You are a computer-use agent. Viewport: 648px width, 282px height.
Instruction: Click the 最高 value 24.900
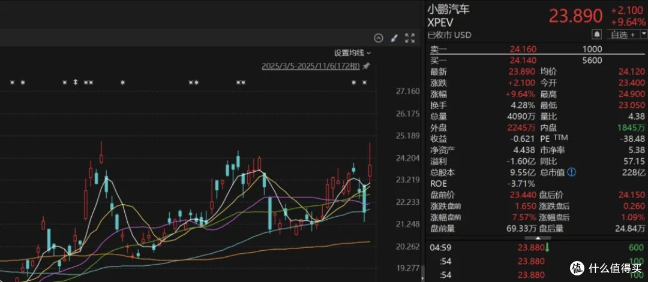tap(631, 95)
